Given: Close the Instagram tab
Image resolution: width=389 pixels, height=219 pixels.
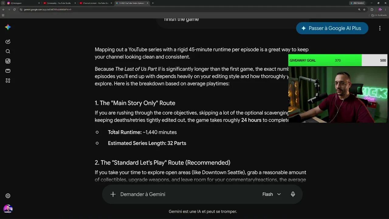Looking at the screenshot, I should (39, 3).
